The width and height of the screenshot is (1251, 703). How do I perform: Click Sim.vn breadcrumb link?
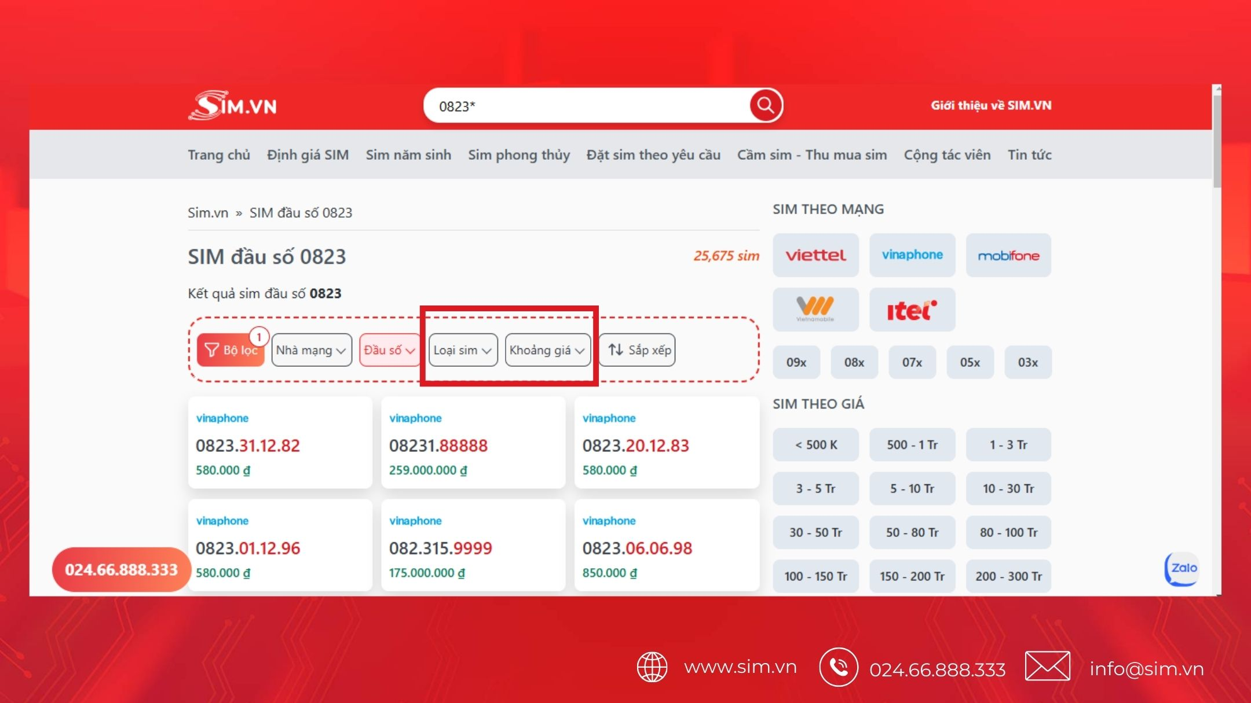pos(208,213)
